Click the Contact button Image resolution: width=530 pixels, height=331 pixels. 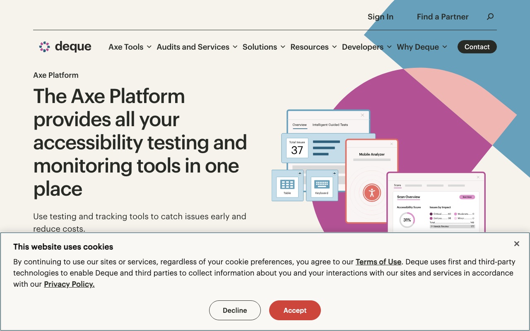477,47
